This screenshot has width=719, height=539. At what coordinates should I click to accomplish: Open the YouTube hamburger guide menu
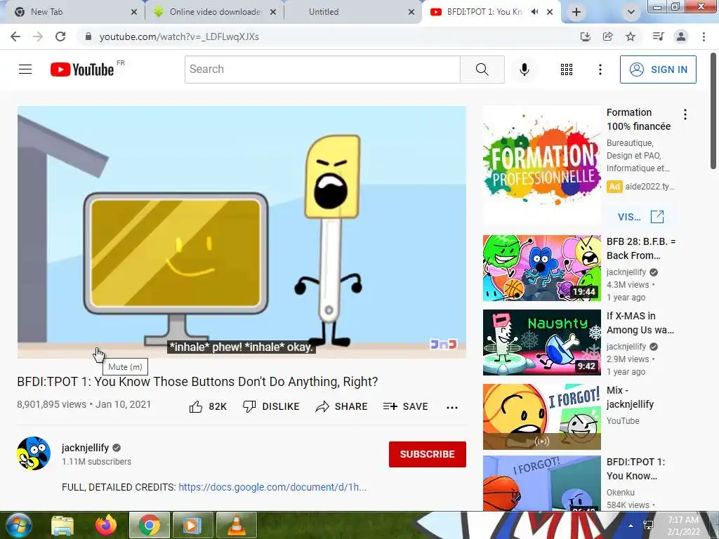pos(25,69)
